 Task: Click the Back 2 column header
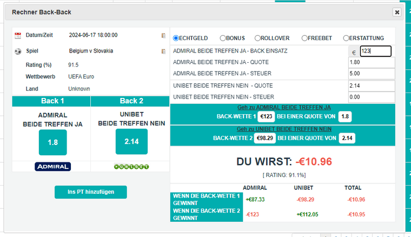pos(130,101)
